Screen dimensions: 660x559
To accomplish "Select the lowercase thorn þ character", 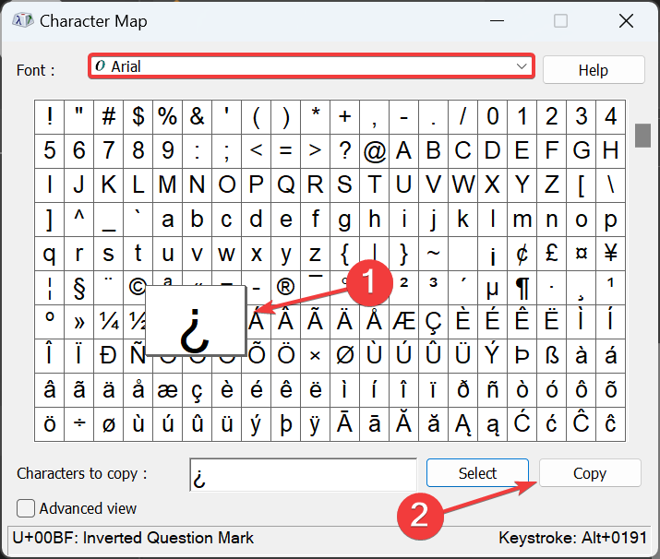I will (286, 424).
